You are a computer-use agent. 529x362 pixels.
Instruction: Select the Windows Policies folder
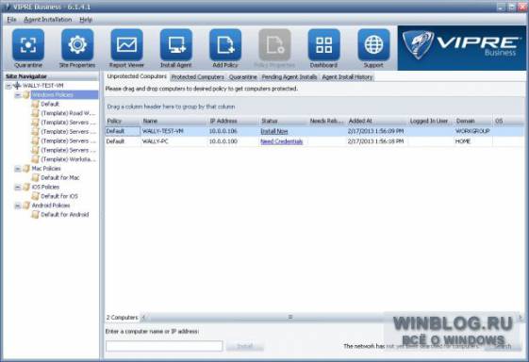53,95
